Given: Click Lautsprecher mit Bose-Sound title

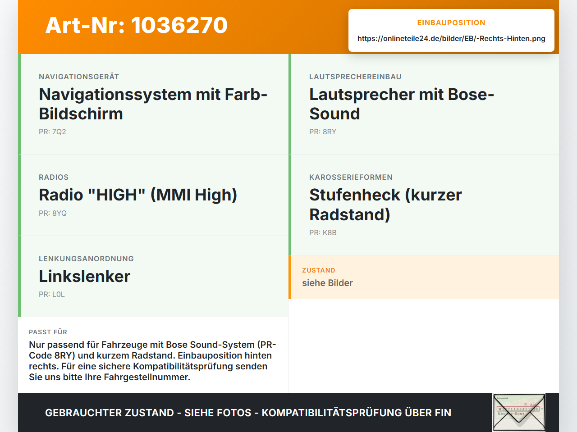Looking at the screenshot, I should point(402,104).
